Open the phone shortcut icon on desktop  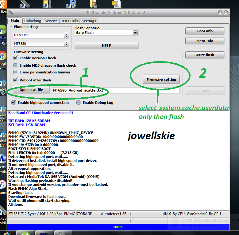(25, 4)
